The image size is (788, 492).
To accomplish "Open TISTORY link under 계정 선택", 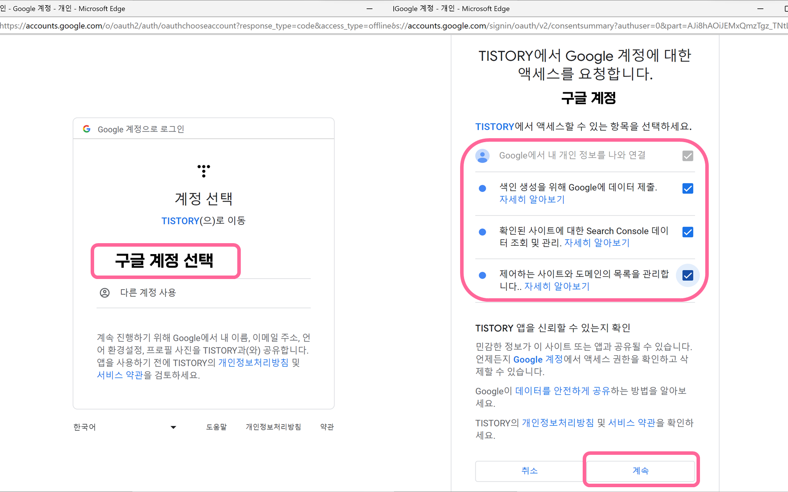I will pos(180,221).
